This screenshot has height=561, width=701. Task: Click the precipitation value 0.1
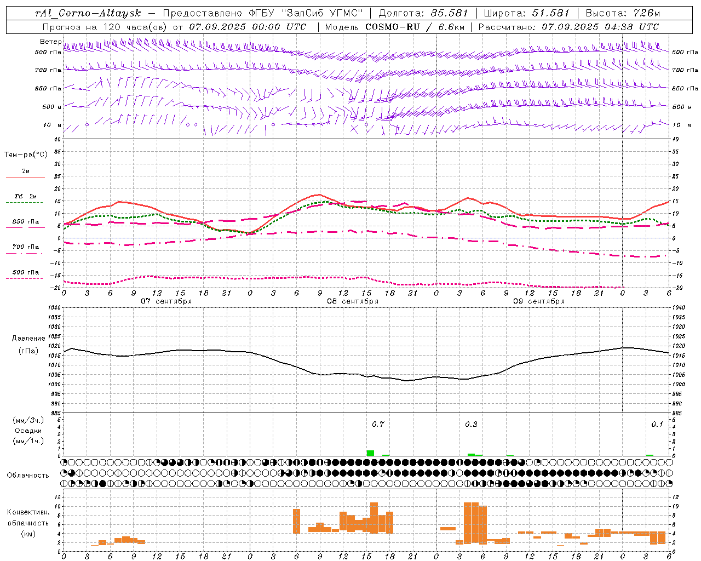(657, 425)
